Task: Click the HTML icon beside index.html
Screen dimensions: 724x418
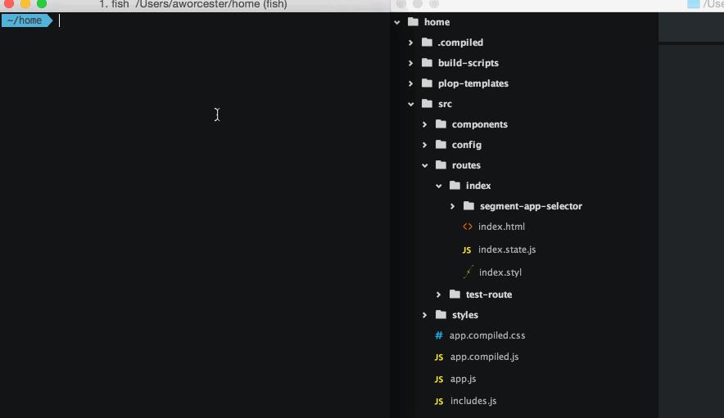Action: (x=468, y=227)
